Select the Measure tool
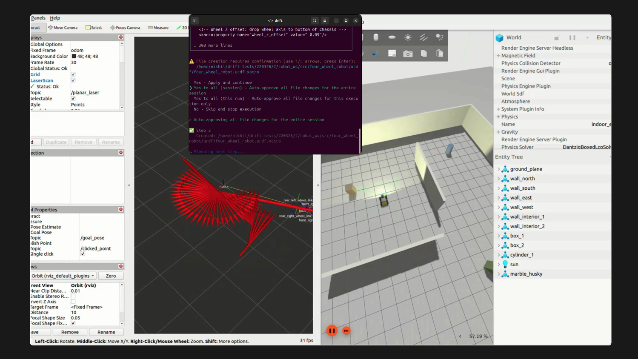The image size is (638, 359). click(158, 28)
